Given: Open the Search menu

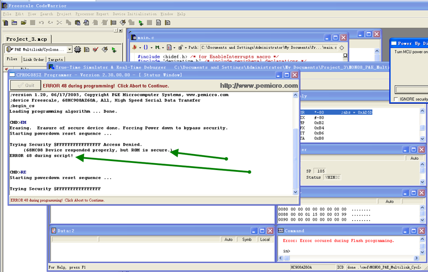Looking at the screenshot, I should click(46, 14).
